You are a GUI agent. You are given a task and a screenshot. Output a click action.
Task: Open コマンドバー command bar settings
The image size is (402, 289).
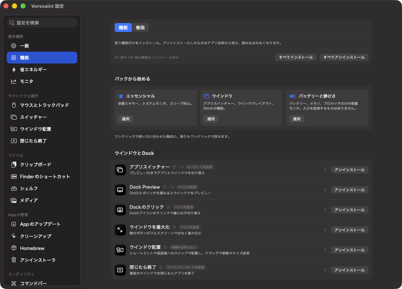[42, 283]
